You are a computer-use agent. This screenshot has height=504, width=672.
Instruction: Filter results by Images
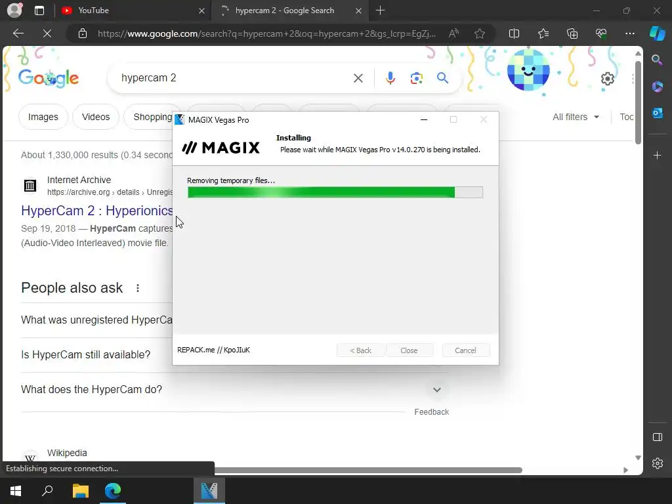[43, 117]
